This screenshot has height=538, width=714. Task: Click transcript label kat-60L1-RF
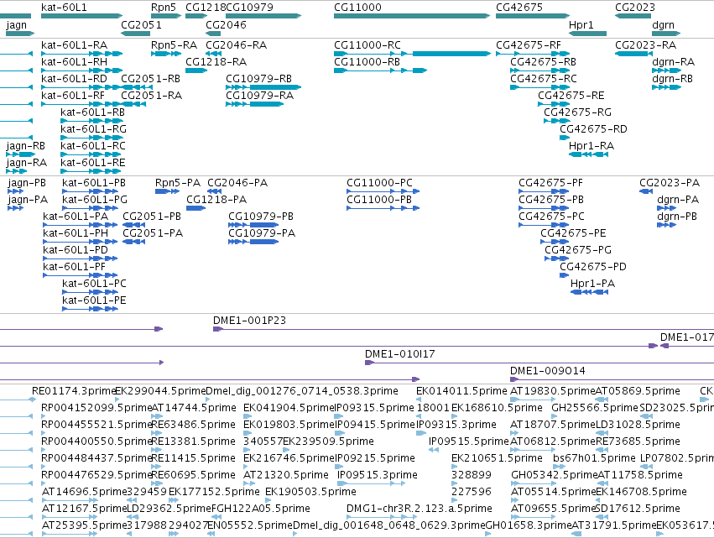tap(73, 96)
